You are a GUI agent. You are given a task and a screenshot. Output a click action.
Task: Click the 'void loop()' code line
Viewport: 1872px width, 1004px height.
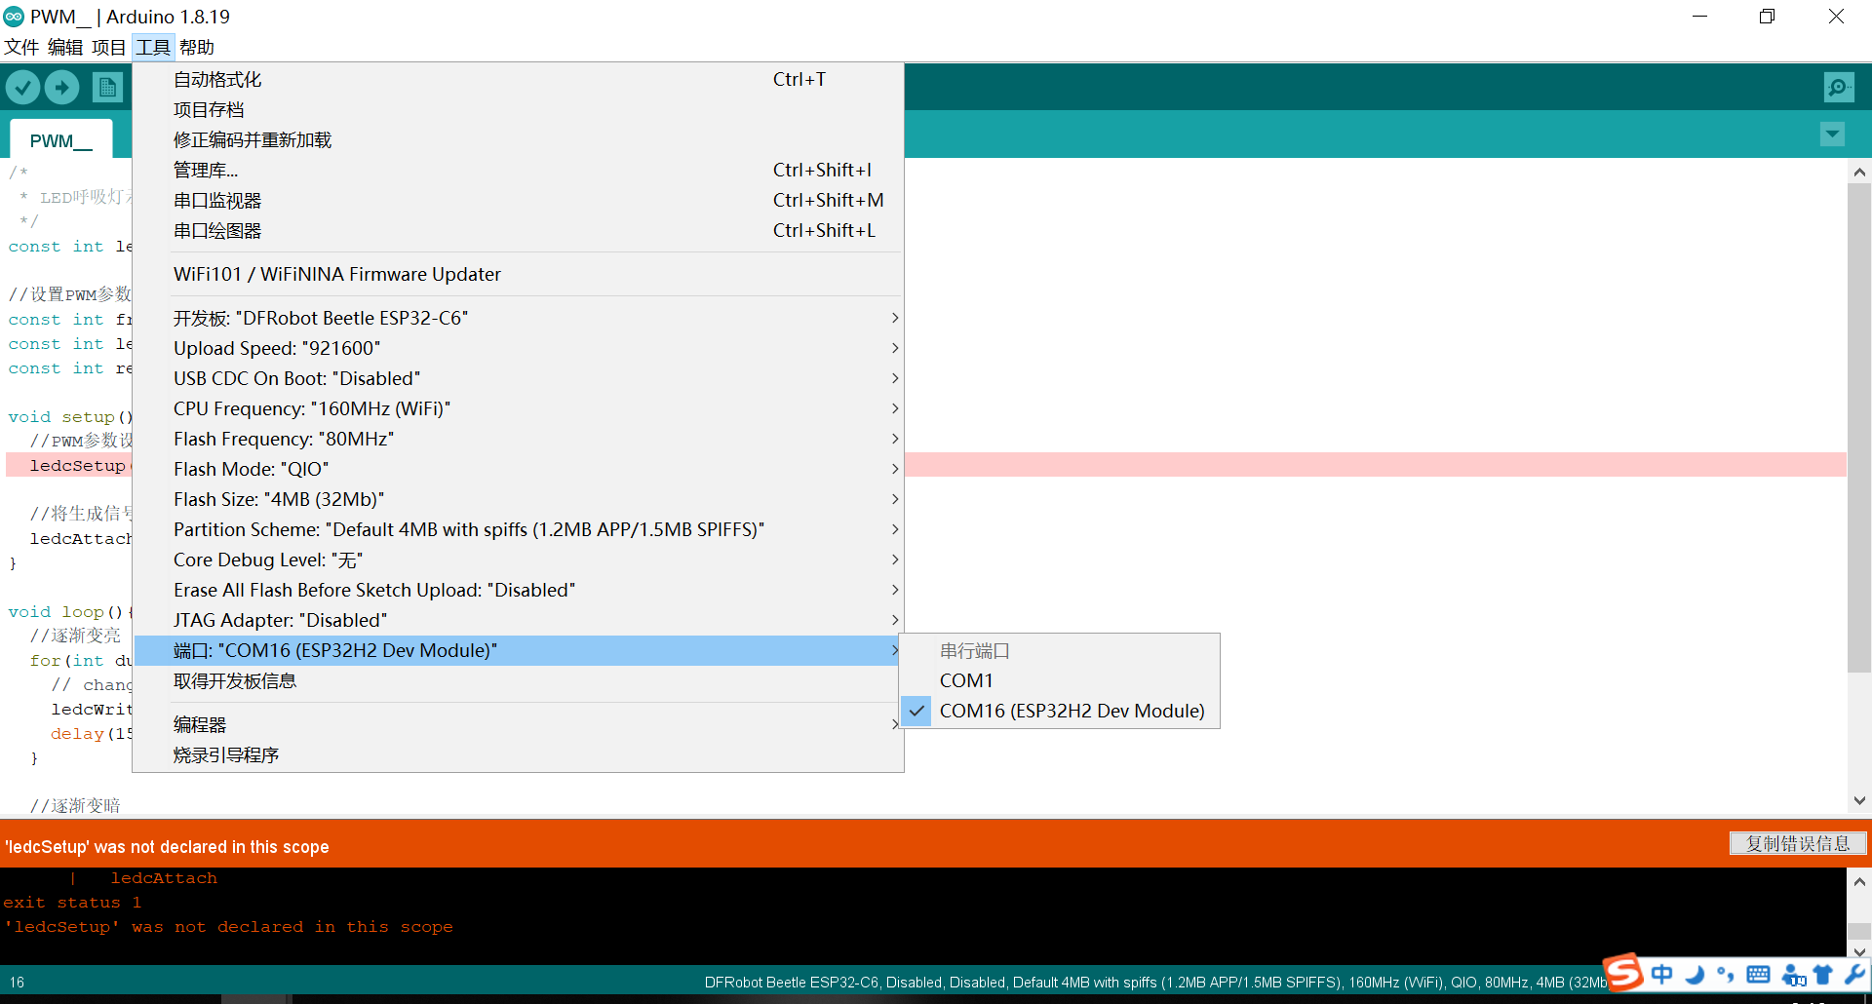70,612
